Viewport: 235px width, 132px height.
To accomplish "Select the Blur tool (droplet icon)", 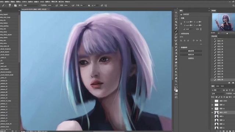I will pos(176,56).
